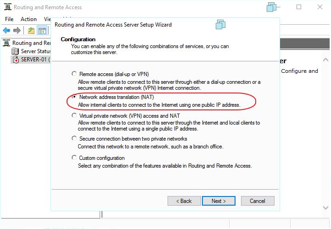331x229 pixels.
Task: Select the Server Status tree icon
Action: (x=16, y=51)
